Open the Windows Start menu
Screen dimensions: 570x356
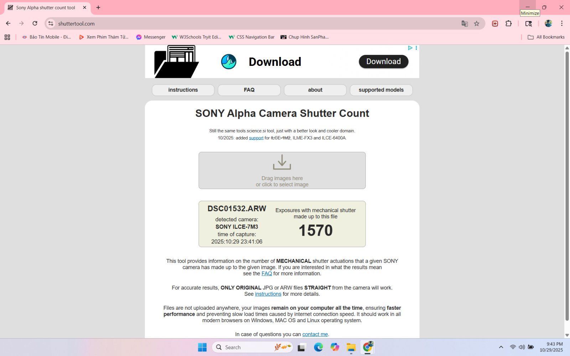coord(202,347)
